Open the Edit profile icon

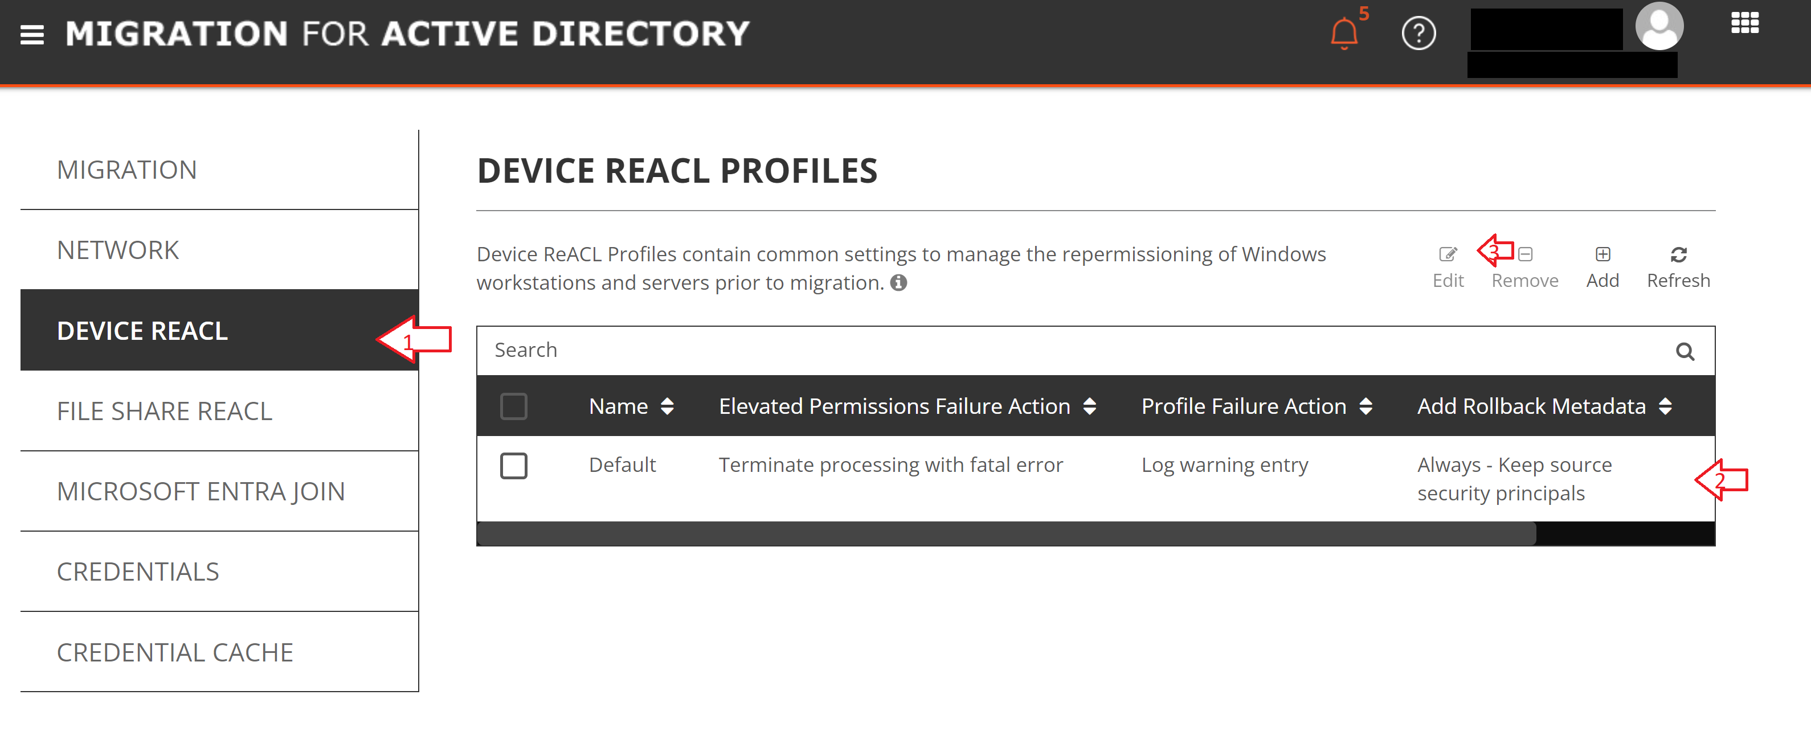pyautogui.click(x=1448, y=255)
